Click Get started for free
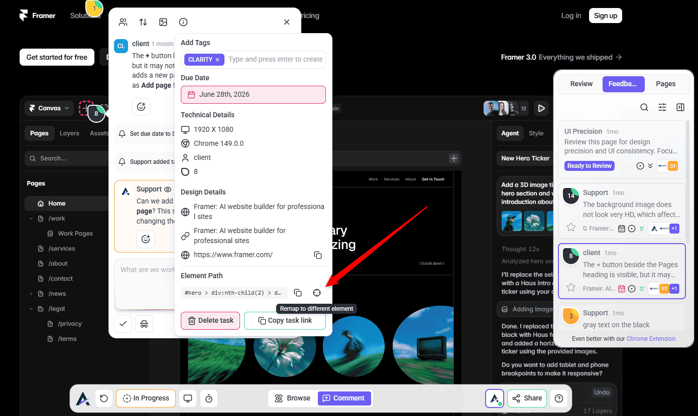Viewport: 698px width, 416px height. (57, 57)
